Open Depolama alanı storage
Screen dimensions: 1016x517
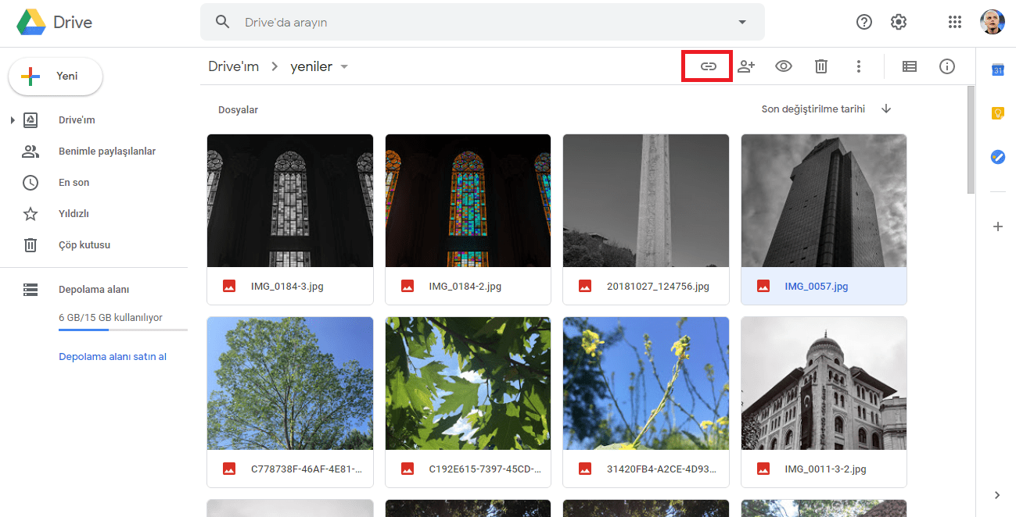[x=94, y=290]
